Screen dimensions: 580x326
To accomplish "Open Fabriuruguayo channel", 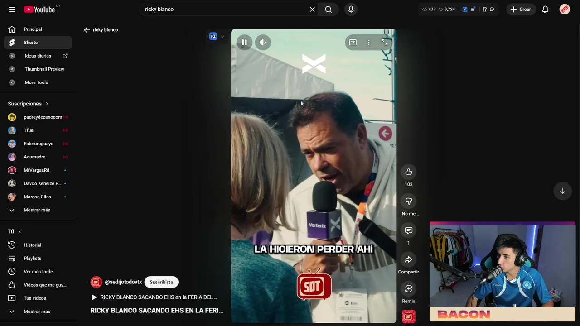I will click(x=38, y=144).
